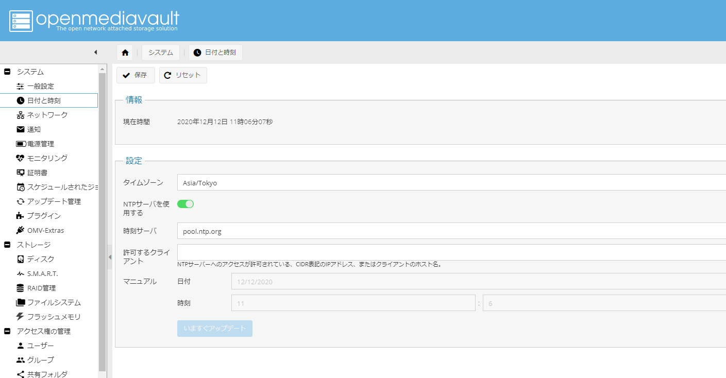Click the battery icon beside 電源管理
The height and width of the screenshot is (378, 726).
tap(21, 144)
